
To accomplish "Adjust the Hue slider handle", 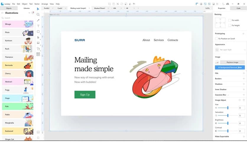I will click(228, 108).
